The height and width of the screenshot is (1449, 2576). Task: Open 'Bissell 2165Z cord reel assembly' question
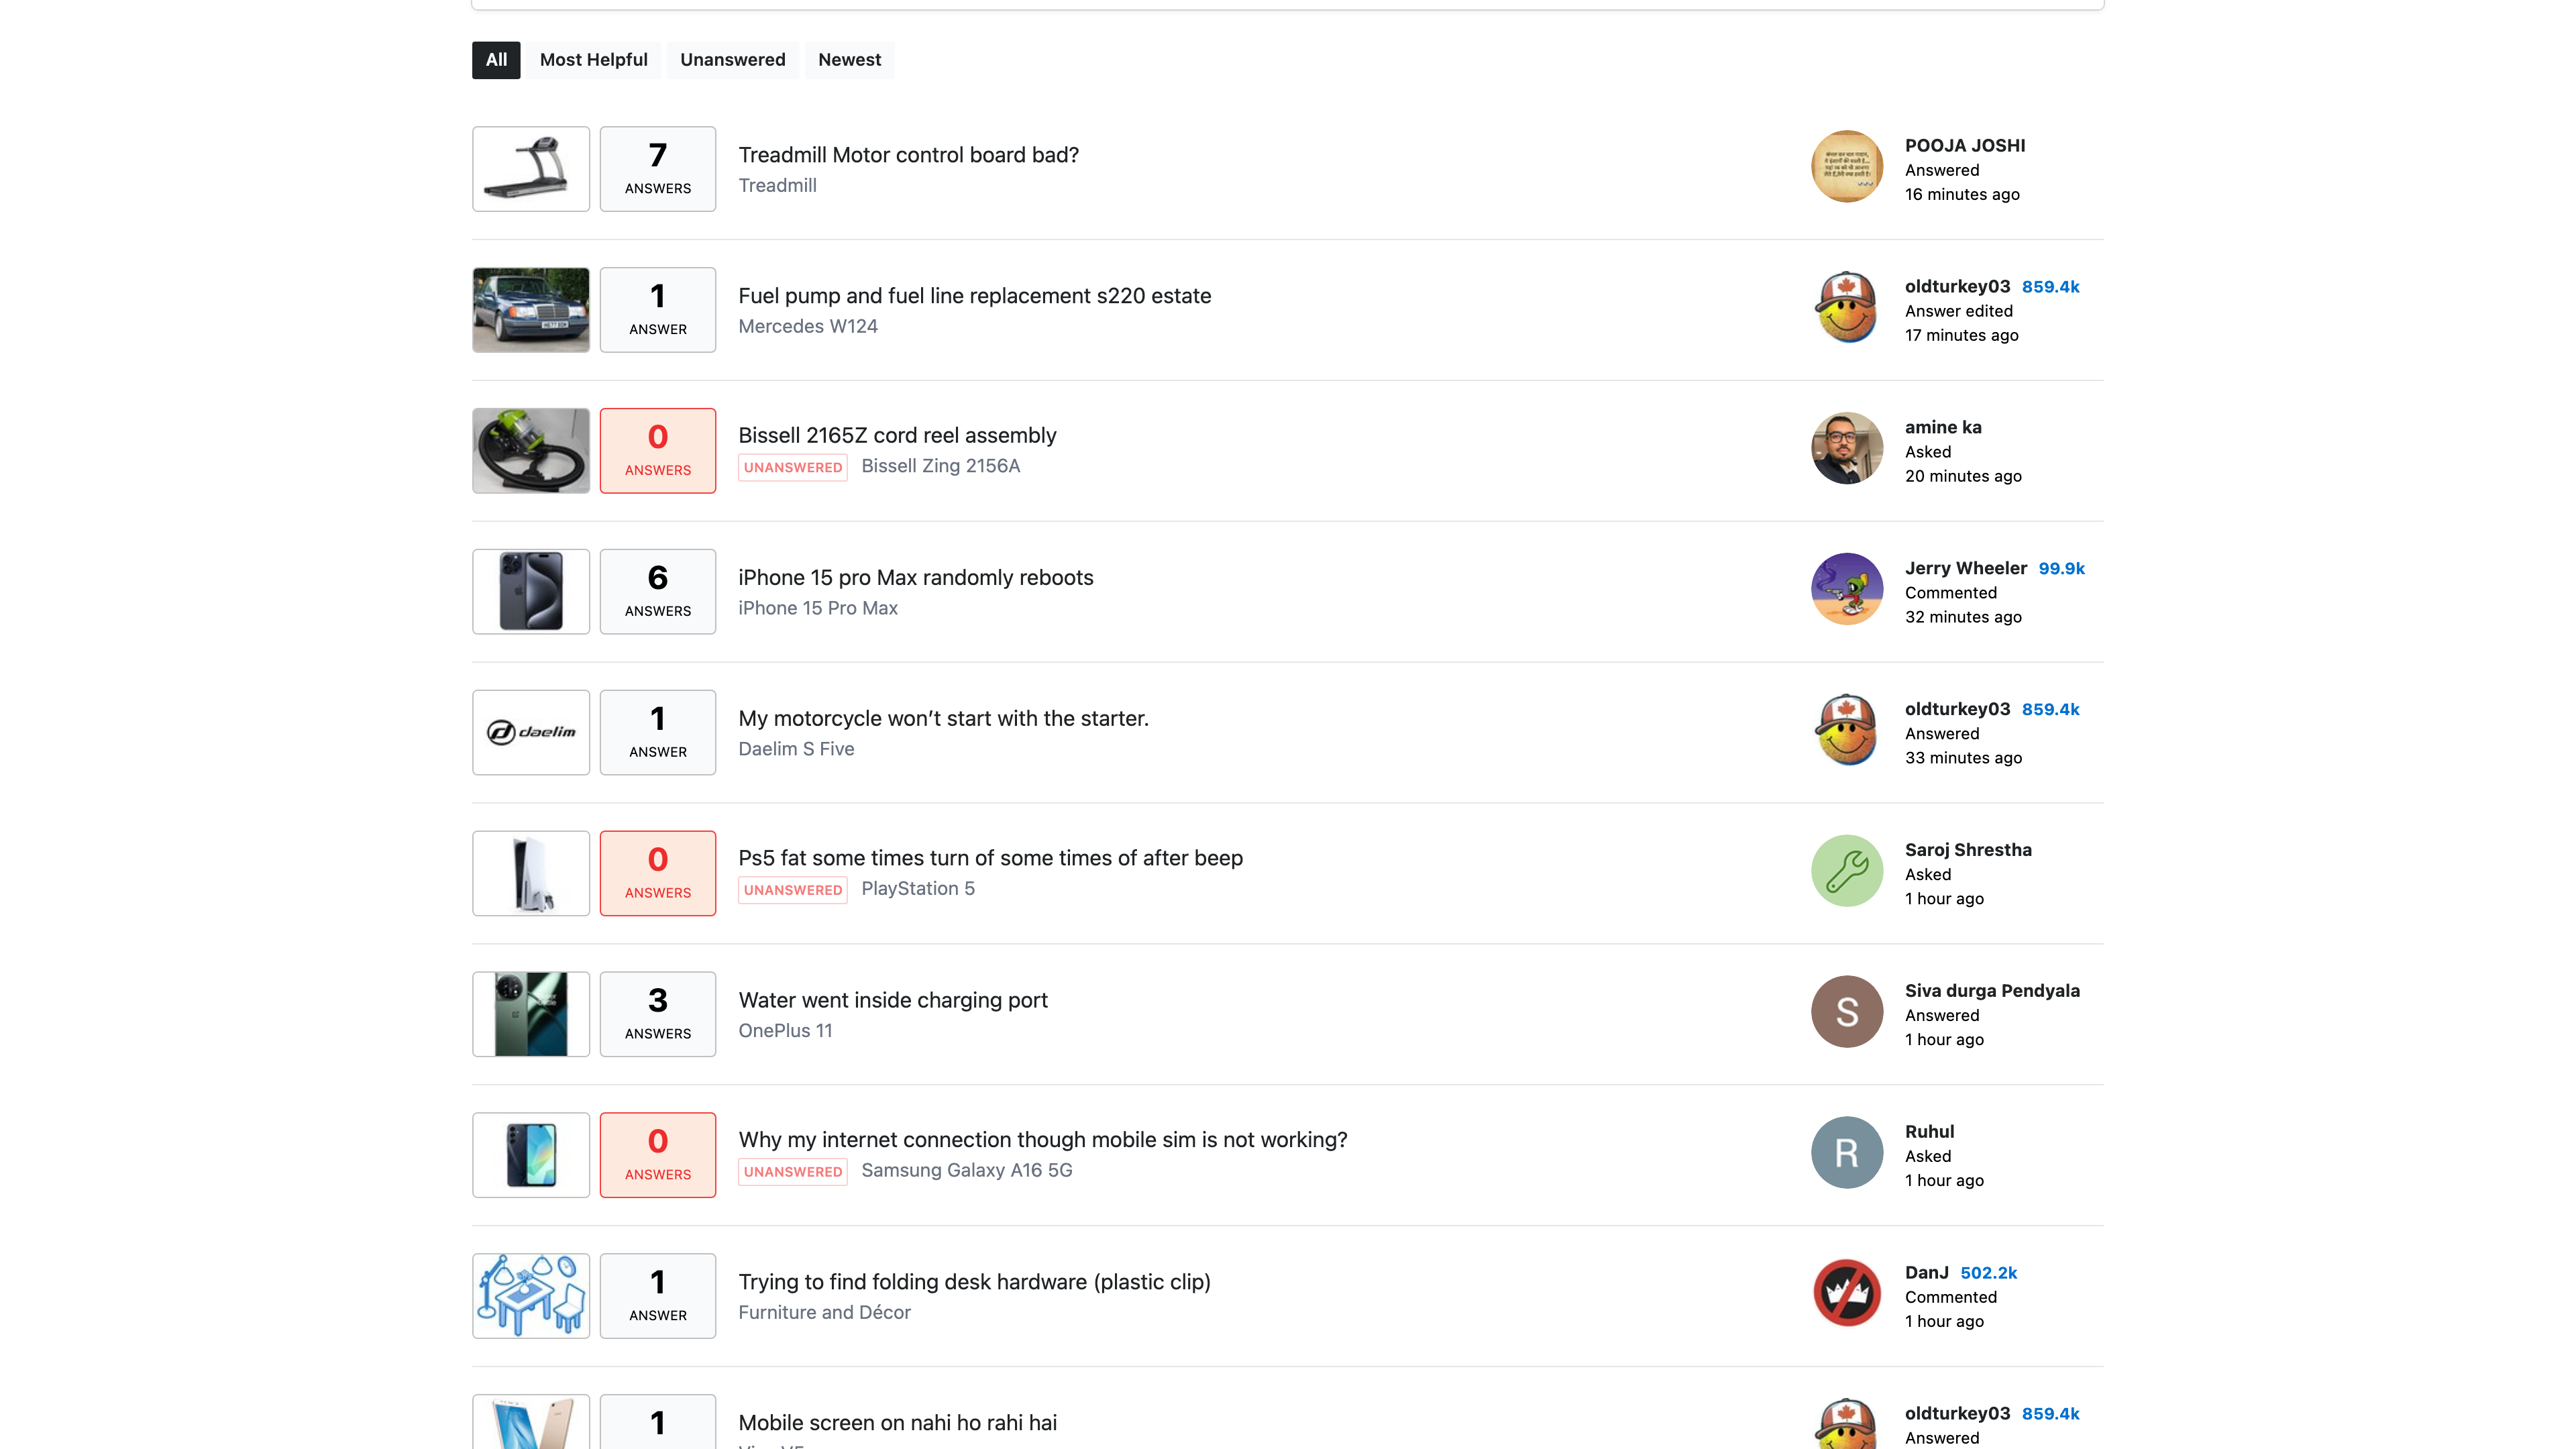[x=897, y=435]
